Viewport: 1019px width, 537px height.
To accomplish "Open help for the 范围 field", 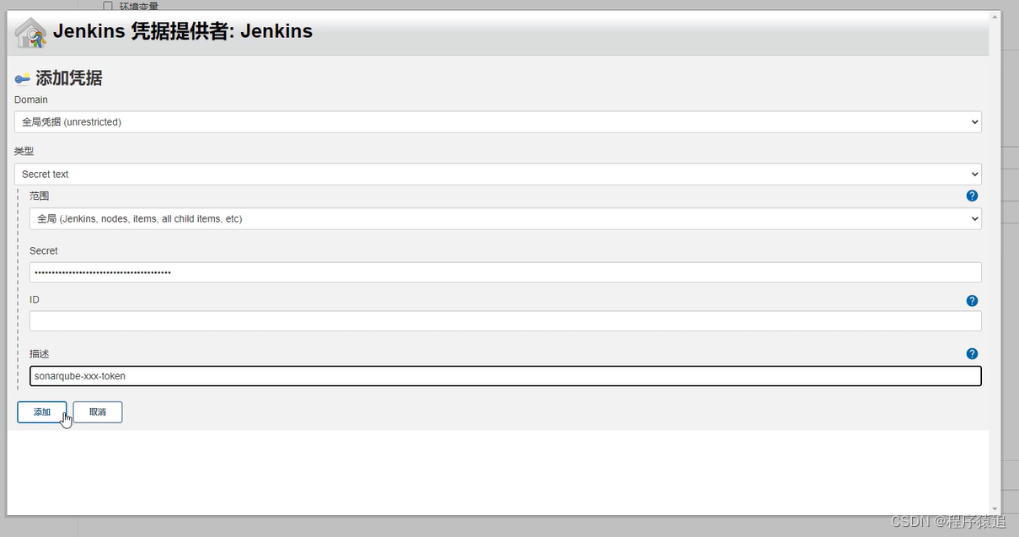I will click(972, 196).
